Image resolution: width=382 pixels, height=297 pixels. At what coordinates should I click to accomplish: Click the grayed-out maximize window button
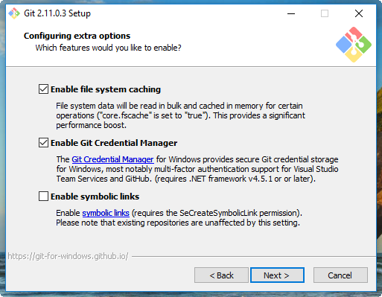tap(325, 13)
